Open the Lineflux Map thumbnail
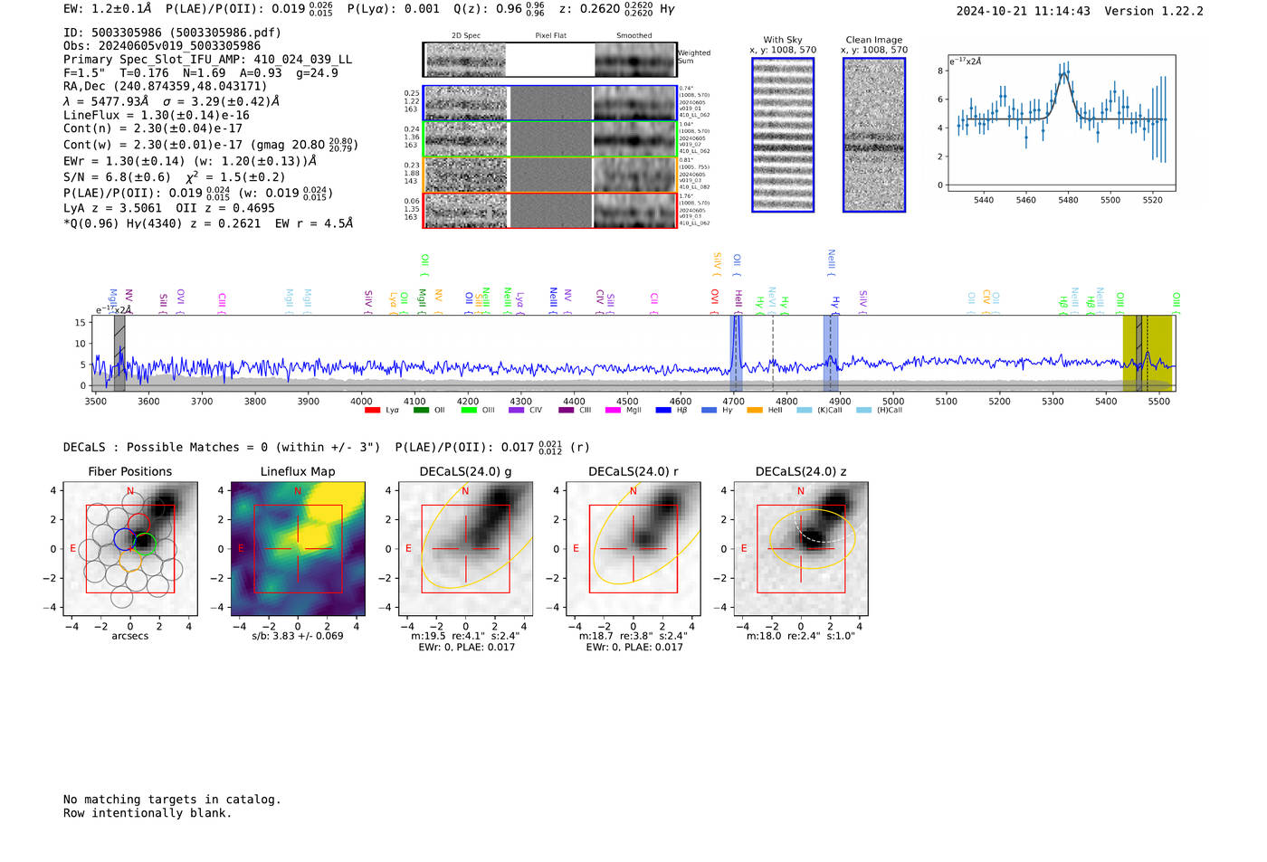The height and width of the screenshot is (862, 1267). point(298,549)
